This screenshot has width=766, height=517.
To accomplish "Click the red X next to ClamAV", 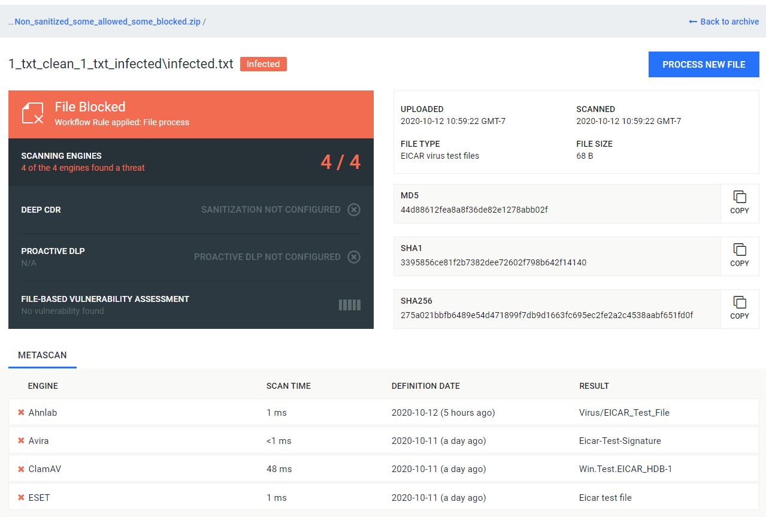I will click(x=21, y=469).
